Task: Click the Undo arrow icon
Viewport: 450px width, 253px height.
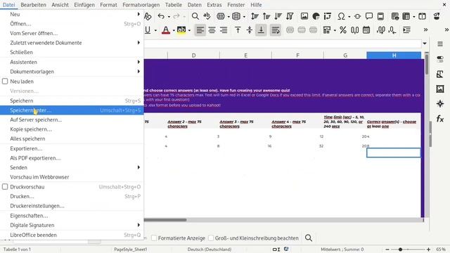Action: click(x=161, y=16)
